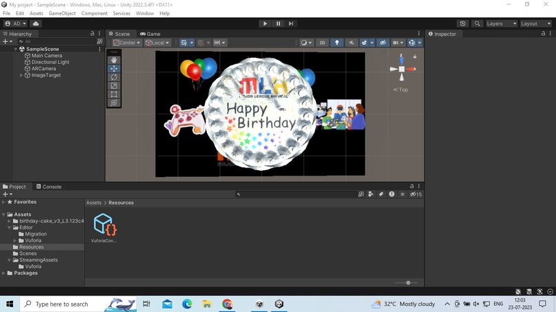Select the Scenes folder in Project
This screenshot has height=312, width=556.
[28, 253]
